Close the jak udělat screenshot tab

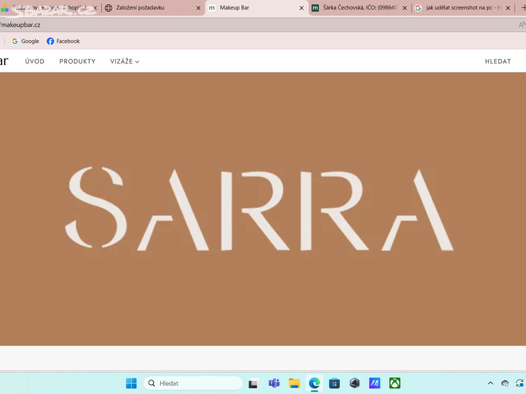[x=508, y=8]
